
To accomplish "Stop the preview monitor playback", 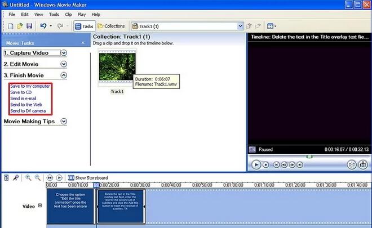I will [x=265, y=165].
